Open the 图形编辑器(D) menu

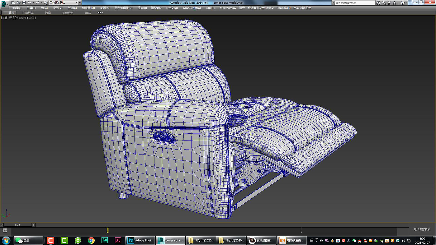pos(124,8)
